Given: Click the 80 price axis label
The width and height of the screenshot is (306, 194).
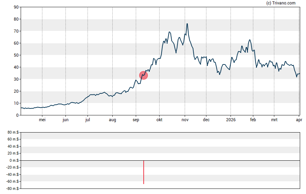Looking at the screenshot, I should (16, 19).
